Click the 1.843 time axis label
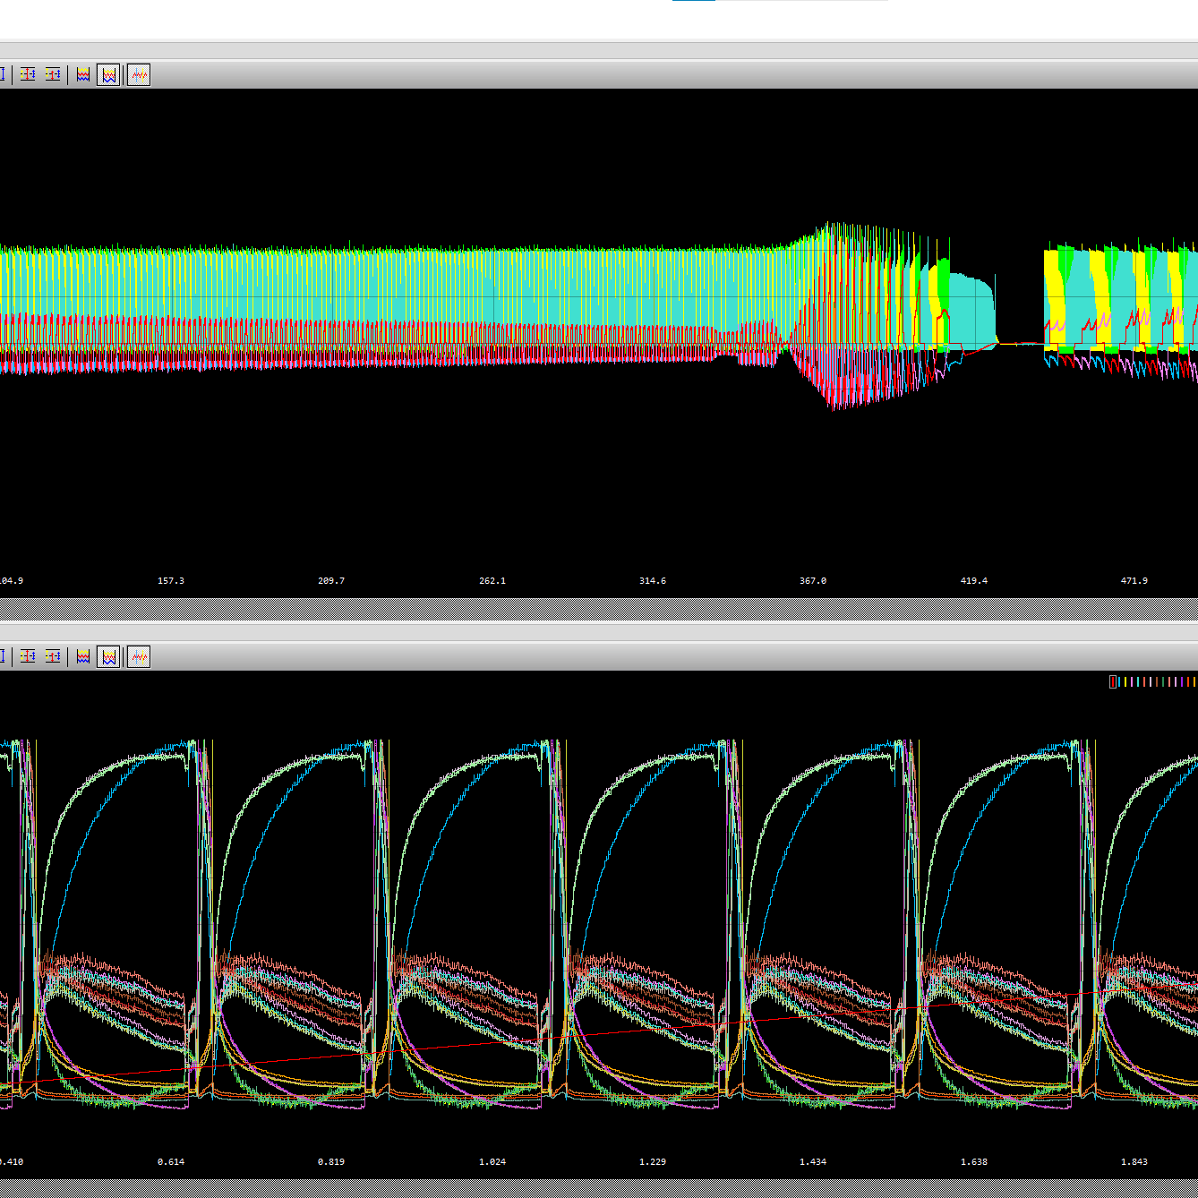This screenshot has height=1198, width=1198. [1134, 1161]
